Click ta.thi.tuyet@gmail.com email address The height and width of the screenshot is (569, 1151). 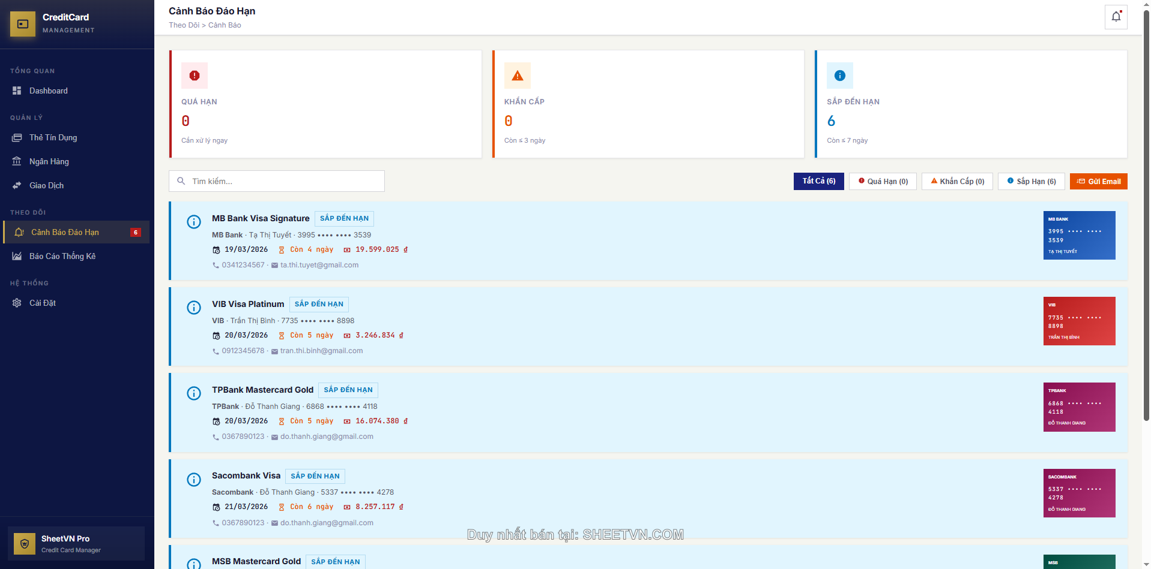[x=319, y=265]
